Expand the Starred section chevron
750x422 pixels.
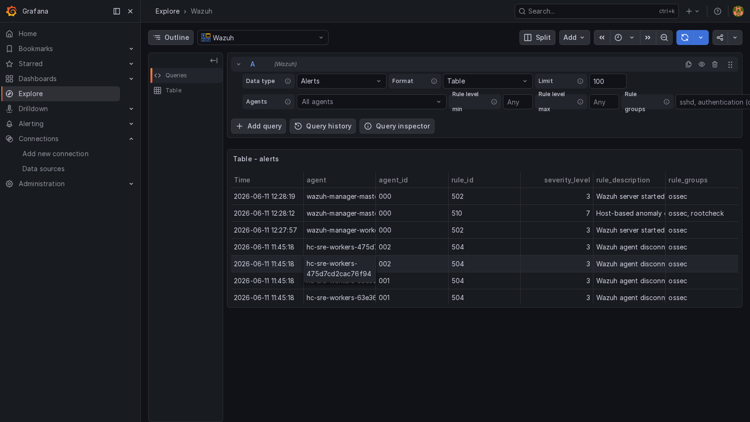131,64
